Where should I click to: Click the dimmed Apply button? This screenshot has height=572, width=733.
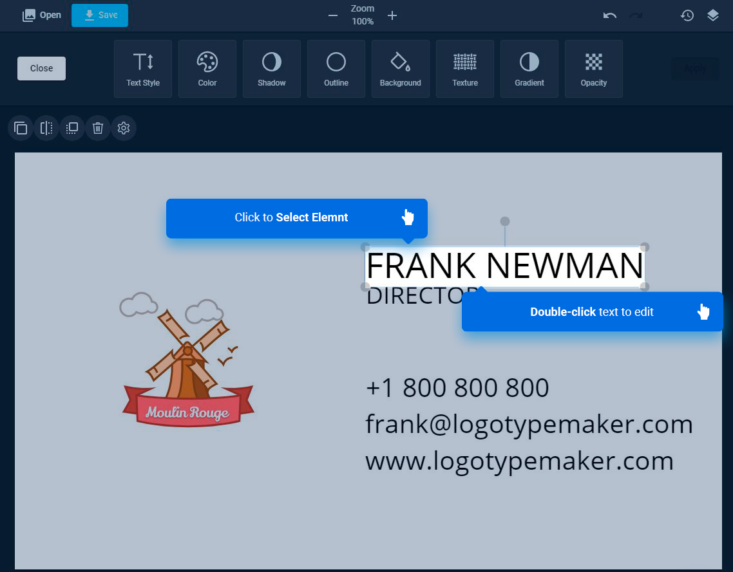coord(695,69)
